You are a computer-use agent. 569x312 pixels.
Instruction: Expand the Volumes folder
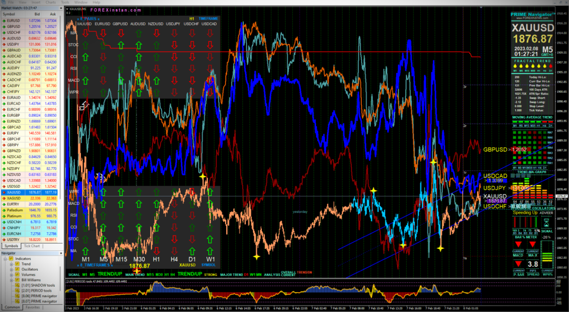(x=11, y=274)
